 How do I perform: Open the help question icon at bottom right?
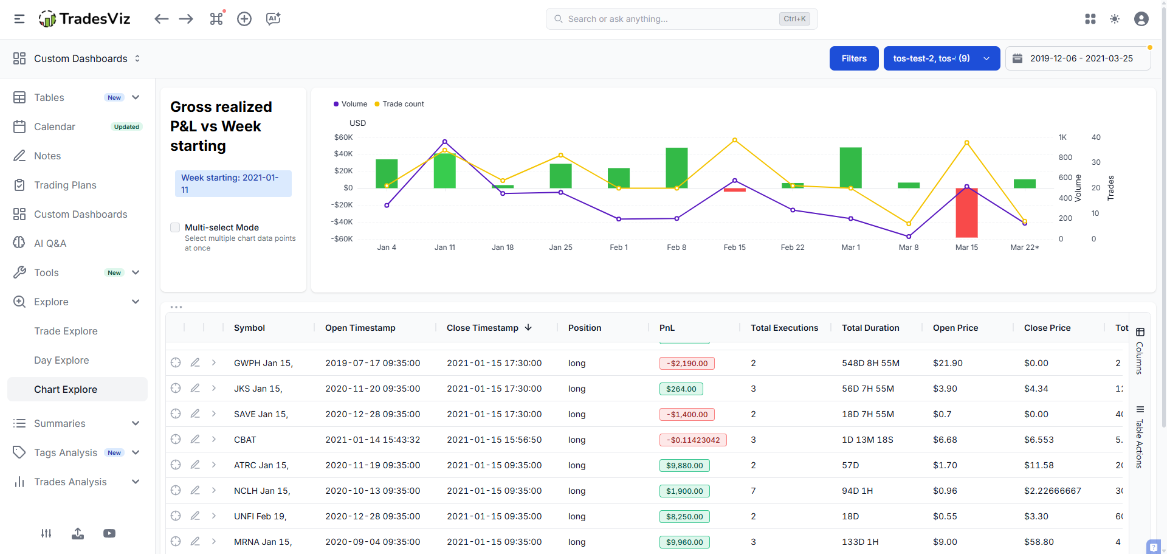[x=1154, y=547]
